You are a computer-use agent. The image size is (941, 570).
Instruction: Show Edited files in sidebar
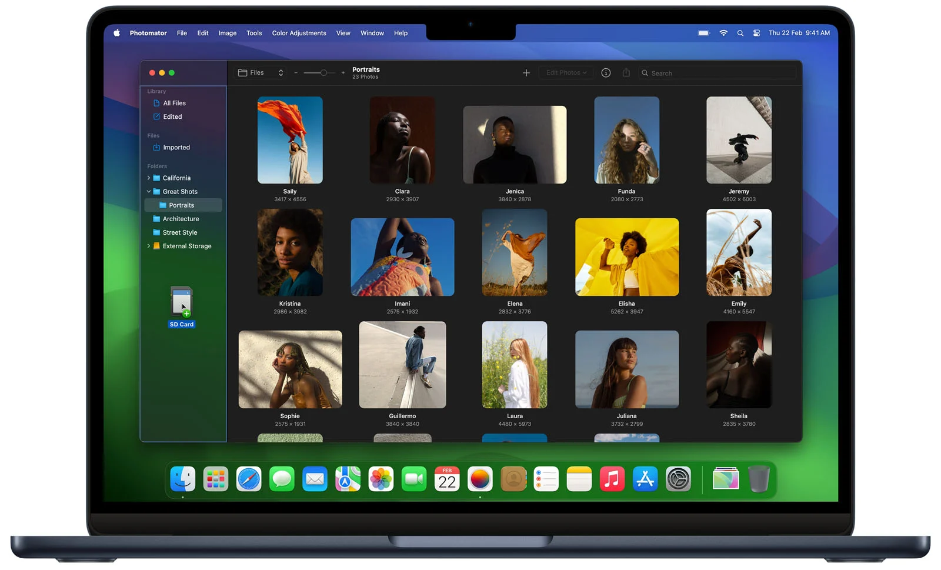click(172, 117)
